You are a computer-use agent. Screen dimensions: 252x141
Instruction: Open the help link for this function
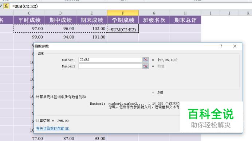[x=53, y=128]
